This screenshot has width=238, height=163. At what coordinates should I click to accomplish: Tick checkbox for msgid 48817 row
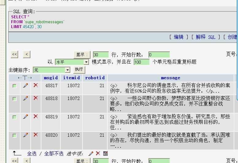[x=14, y=86]
